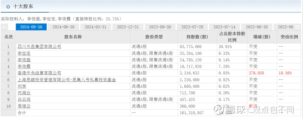Screen dimensions: 303x119
Task: Click the 名次 column header
Action: point(8,37)
